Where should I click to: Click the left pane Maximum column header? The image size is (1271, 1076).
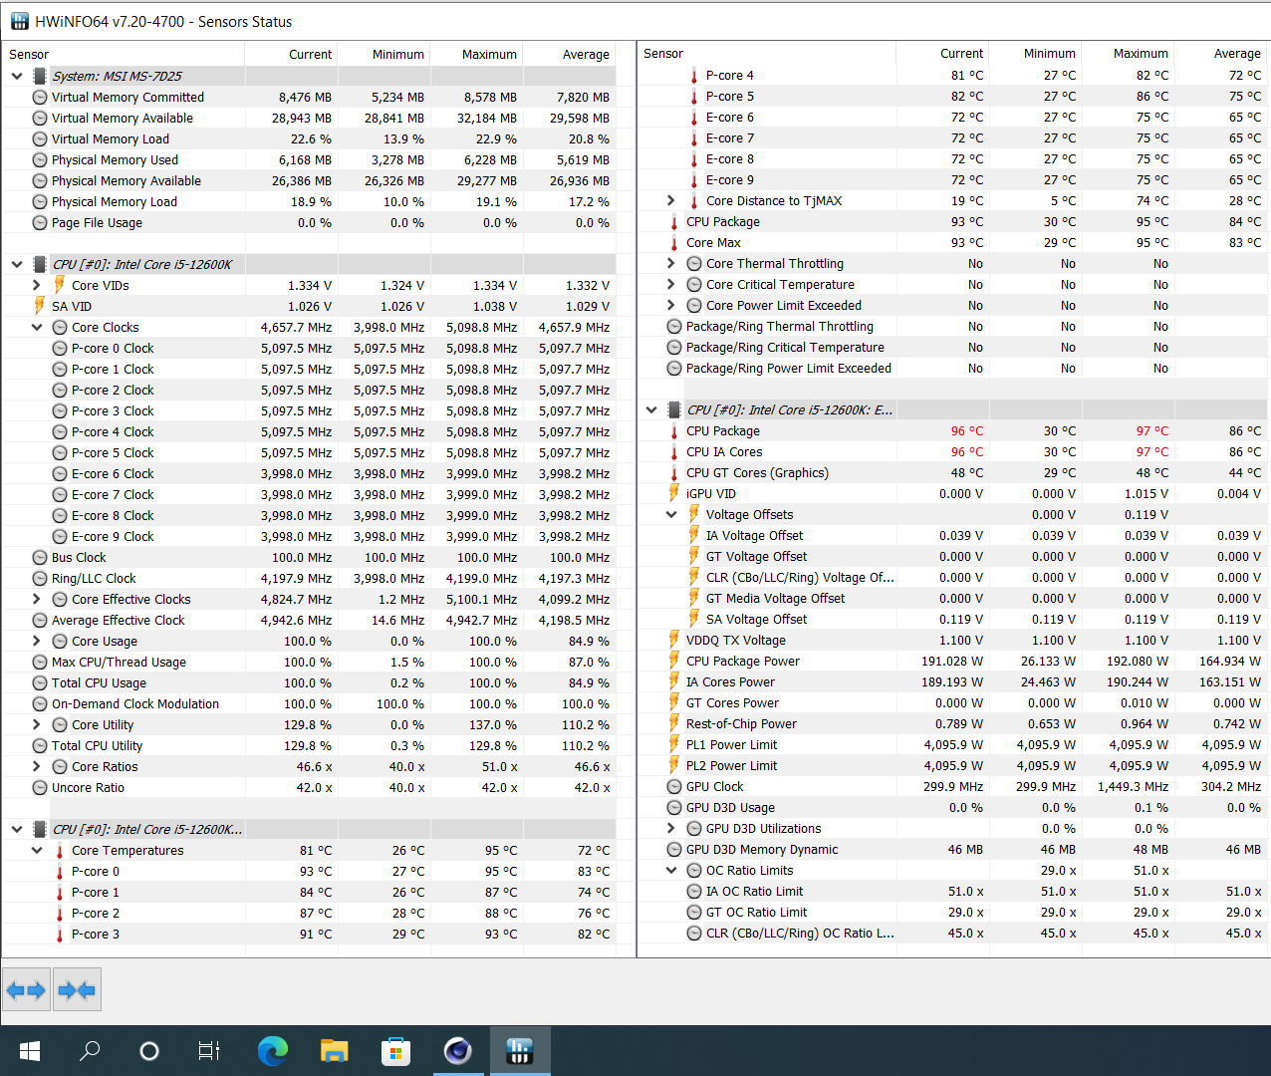(x=476, y=54)
